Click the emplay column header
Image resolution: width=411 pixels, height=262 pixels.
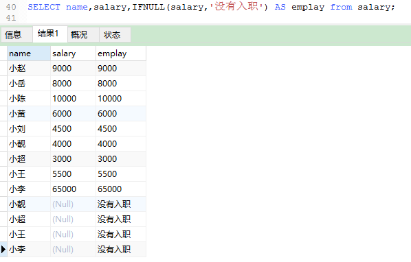point(121,53)
